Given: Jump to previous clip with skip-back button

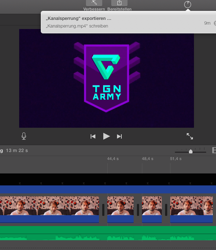Looking at the screenshot, I should click(x=93, y=136).
